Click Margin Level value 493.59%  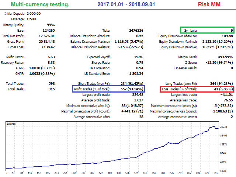click(x=225, y=57)
